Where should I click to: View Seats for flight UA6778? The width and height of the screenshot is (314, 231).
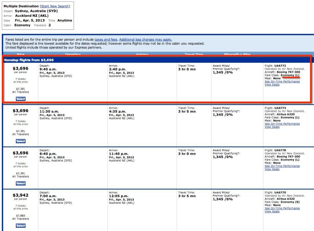point(272,169)
